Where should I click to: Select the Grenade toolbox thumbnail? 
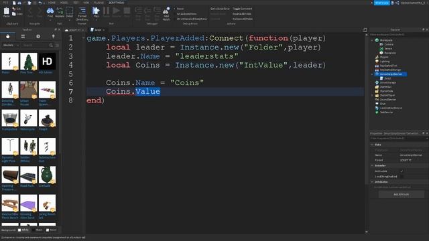[47, 175]
